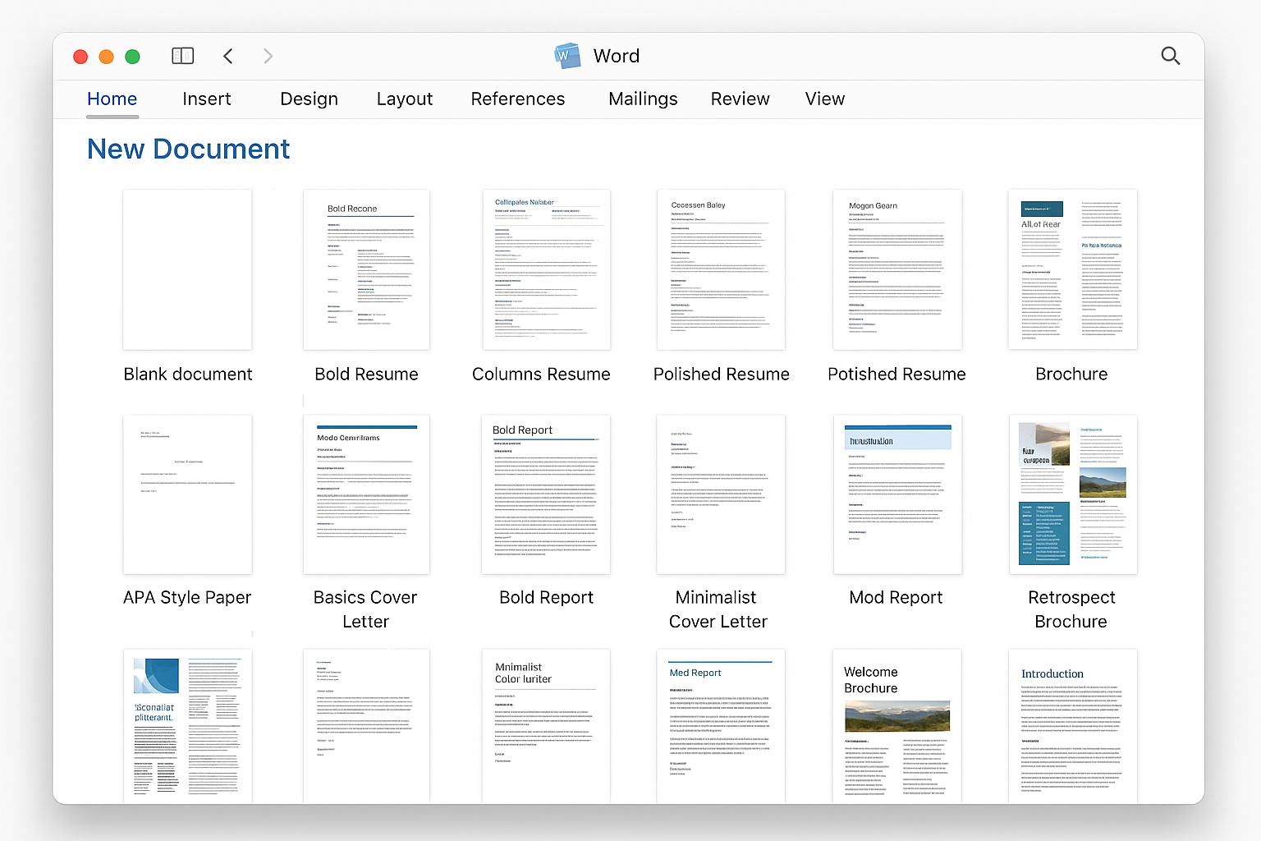Open the Welcome Brochure template thumbnail
Screen dimensions: 1261x841
point(897,726)
